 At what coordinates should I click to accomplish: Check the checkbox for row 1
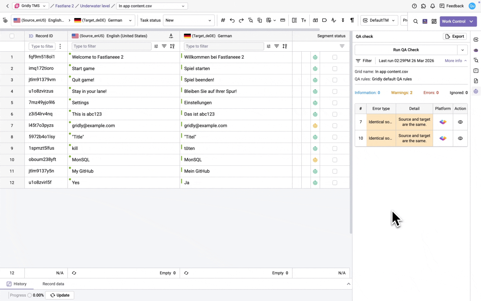pyautogui.click(x=335, y=57)
